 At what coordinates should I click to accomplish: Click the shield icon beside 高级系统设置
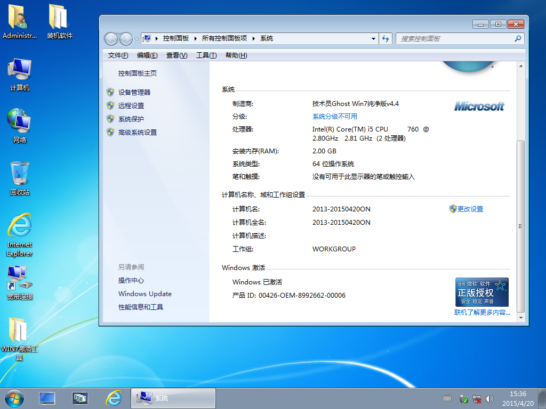[110, 132]
